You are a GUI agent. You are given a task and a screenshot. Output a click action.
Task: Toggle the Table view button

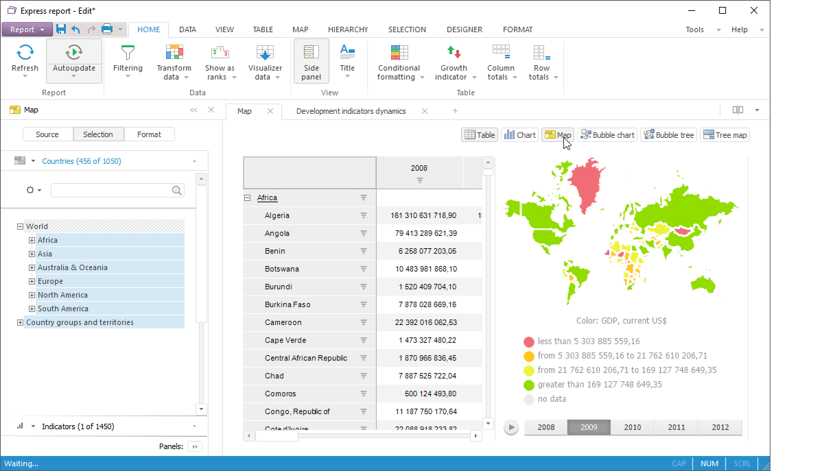click(480, 135)
